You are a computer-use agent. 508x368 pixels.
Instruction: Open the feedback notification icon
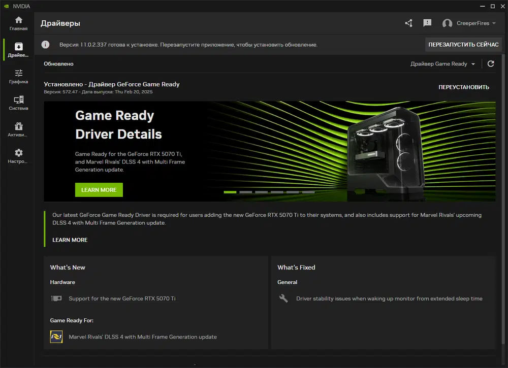pos(427,23)
